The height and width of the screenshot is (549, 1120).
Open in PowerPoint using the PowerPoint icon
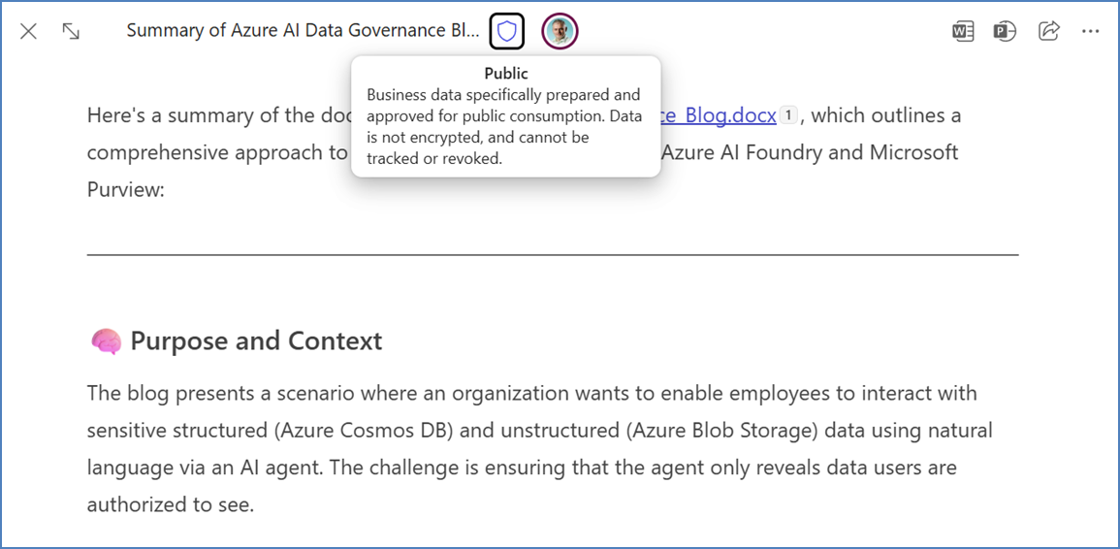click(x=1005, y=31)
